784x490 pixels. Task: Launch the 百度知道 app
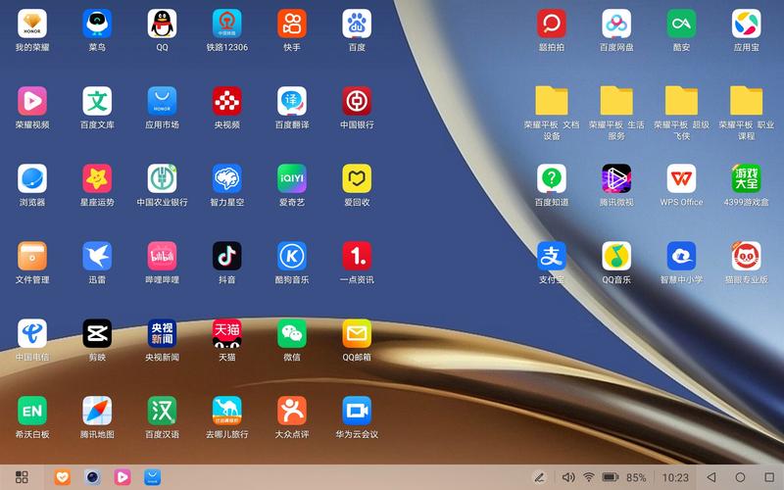click(552, 178)
